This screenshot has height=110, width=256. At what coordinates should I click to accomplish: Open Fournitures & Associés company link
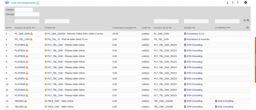pos(198,39)
